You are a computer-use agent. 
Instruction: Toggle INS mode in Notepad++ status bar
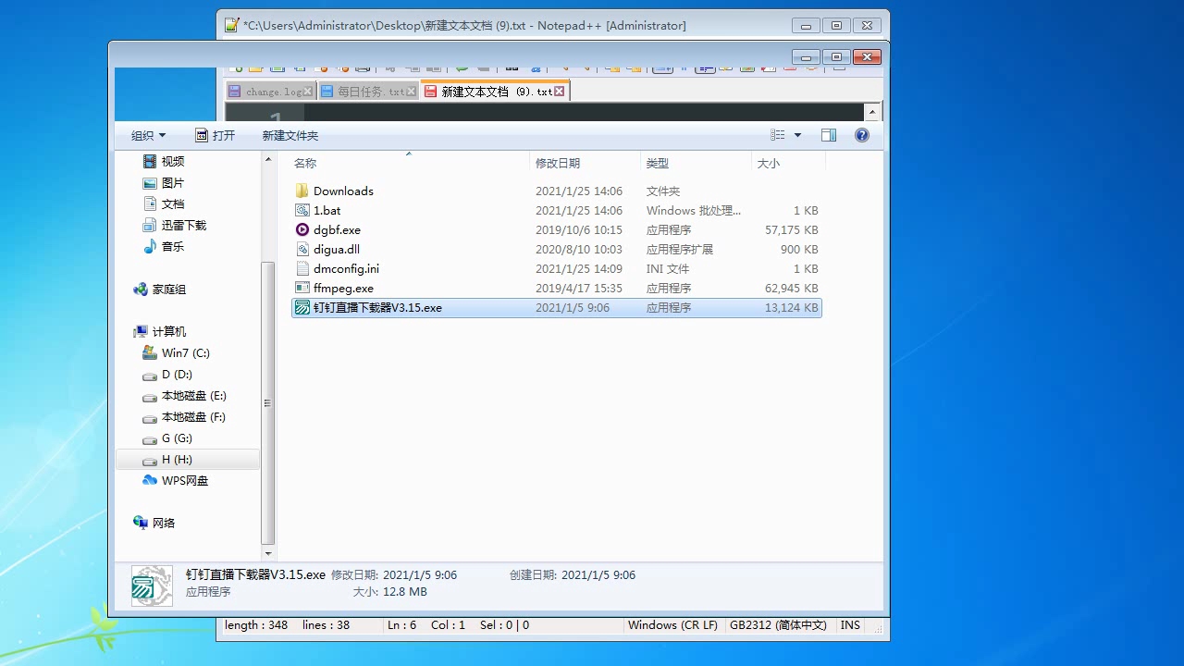pyautogui.click(x=850, y=625)
